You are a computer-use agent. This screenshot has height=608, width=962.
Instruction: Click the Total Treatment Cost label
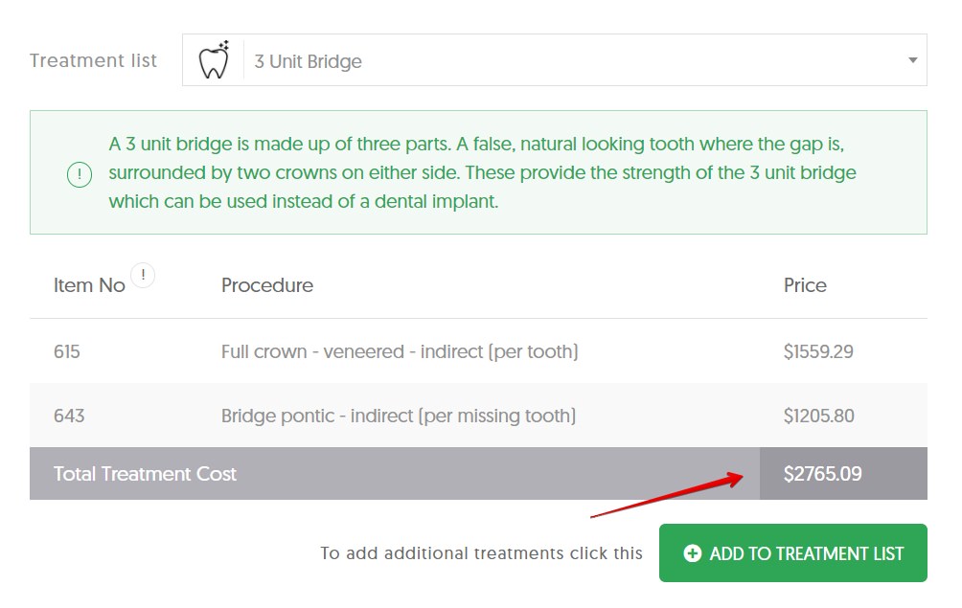pos(145,473)
